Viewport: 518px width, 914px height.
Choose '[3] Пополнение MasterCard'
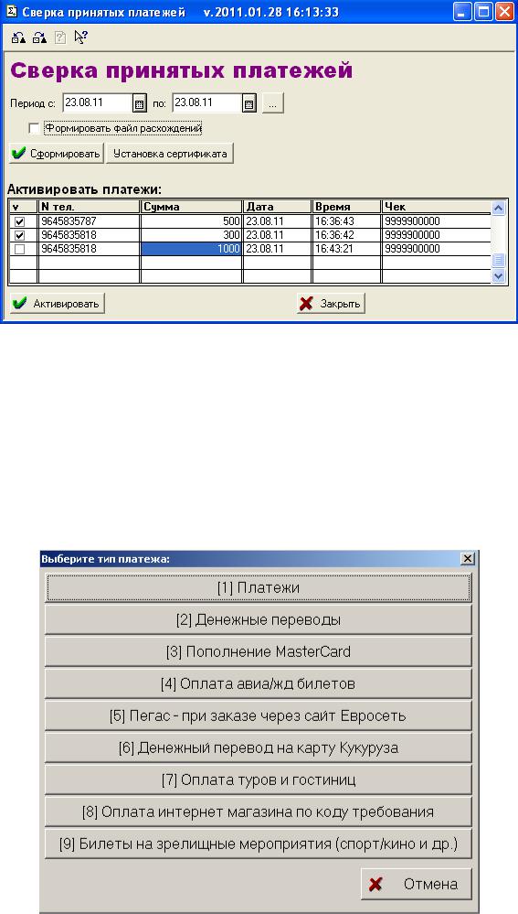[259, 651]
